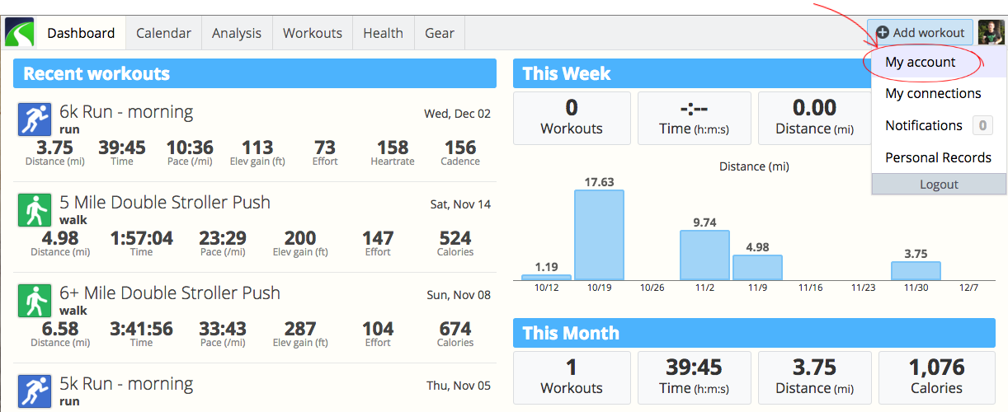Click the plus icon on Add workout

(x=883, y=33)
